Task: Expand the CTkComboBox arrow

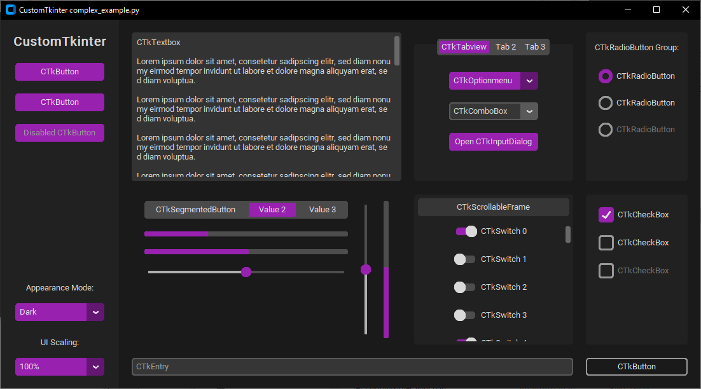Action: pos(529,111)
